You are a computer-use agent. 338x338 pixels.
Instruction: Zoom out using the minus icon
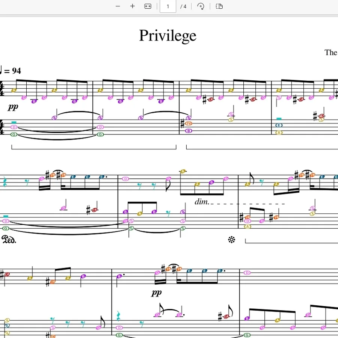pyautogui.click(x=118, y=6)
